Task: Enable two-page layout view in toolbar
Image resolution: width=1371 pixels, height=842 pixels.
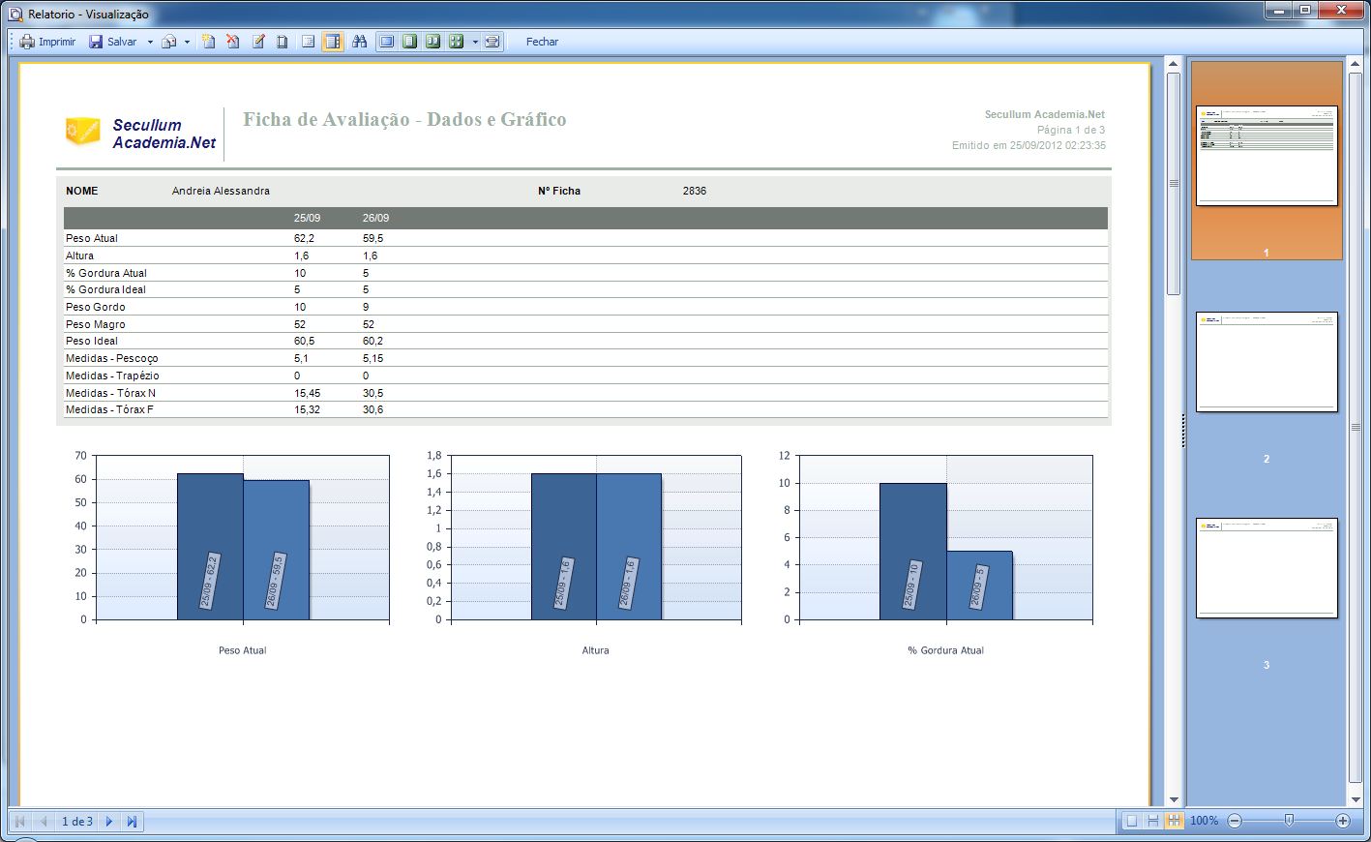Action: click(432, 42)
